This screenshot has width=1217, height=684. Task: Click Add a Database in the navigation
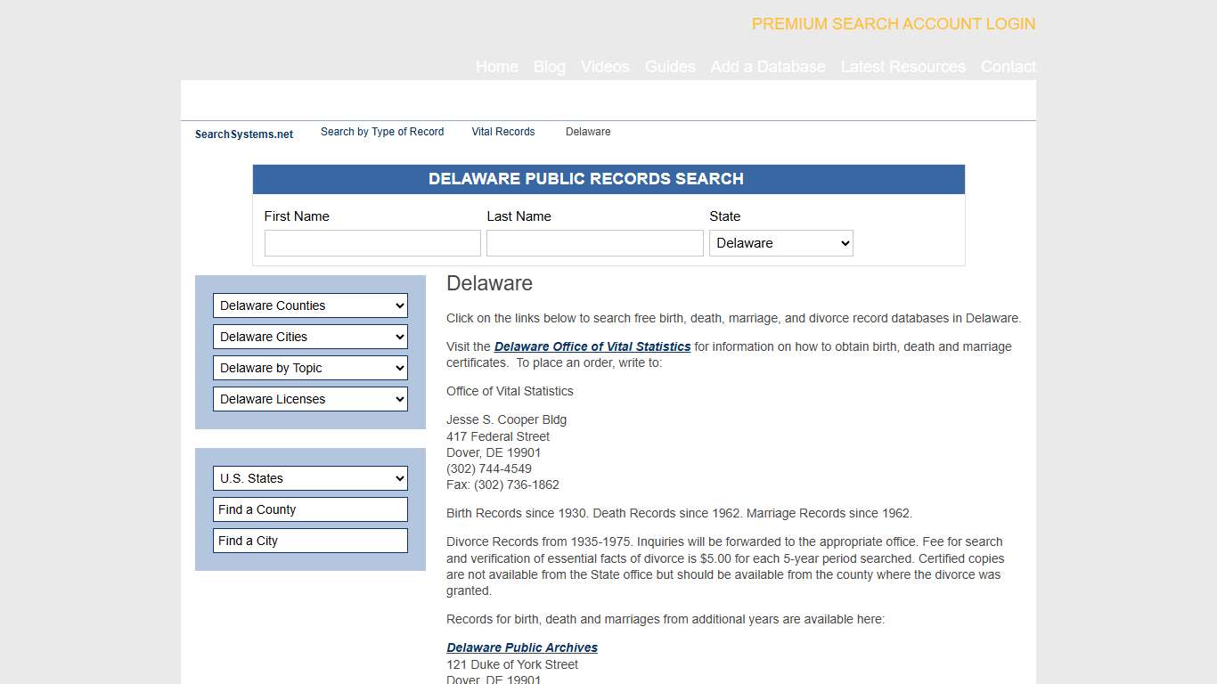click(x=768, y=67)
